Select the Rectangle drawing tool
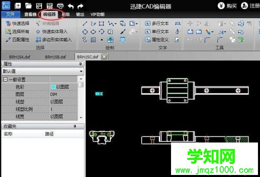 coord(102,24)
